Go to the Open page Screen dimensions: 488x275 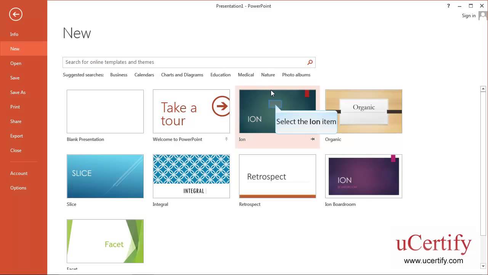click(x=16, y=63)
